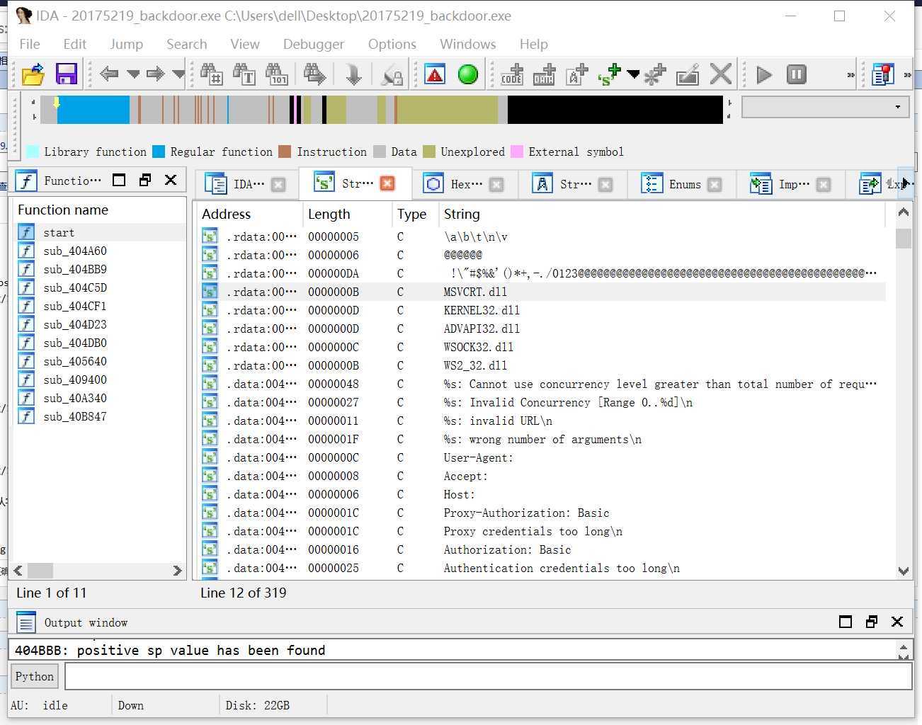The width and height of the screenshot is (922, 725).
Task: Sort strings by the Type column
Action: (411, 214)
